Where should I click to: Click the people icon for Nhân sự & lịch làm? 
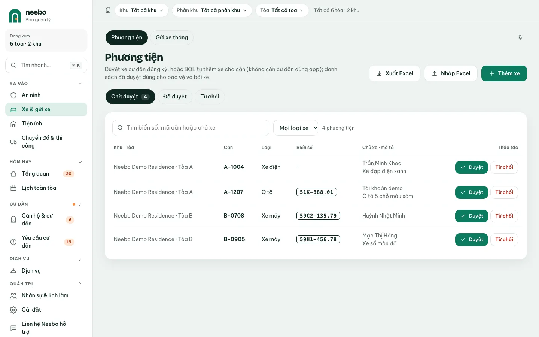click(13, 295)
